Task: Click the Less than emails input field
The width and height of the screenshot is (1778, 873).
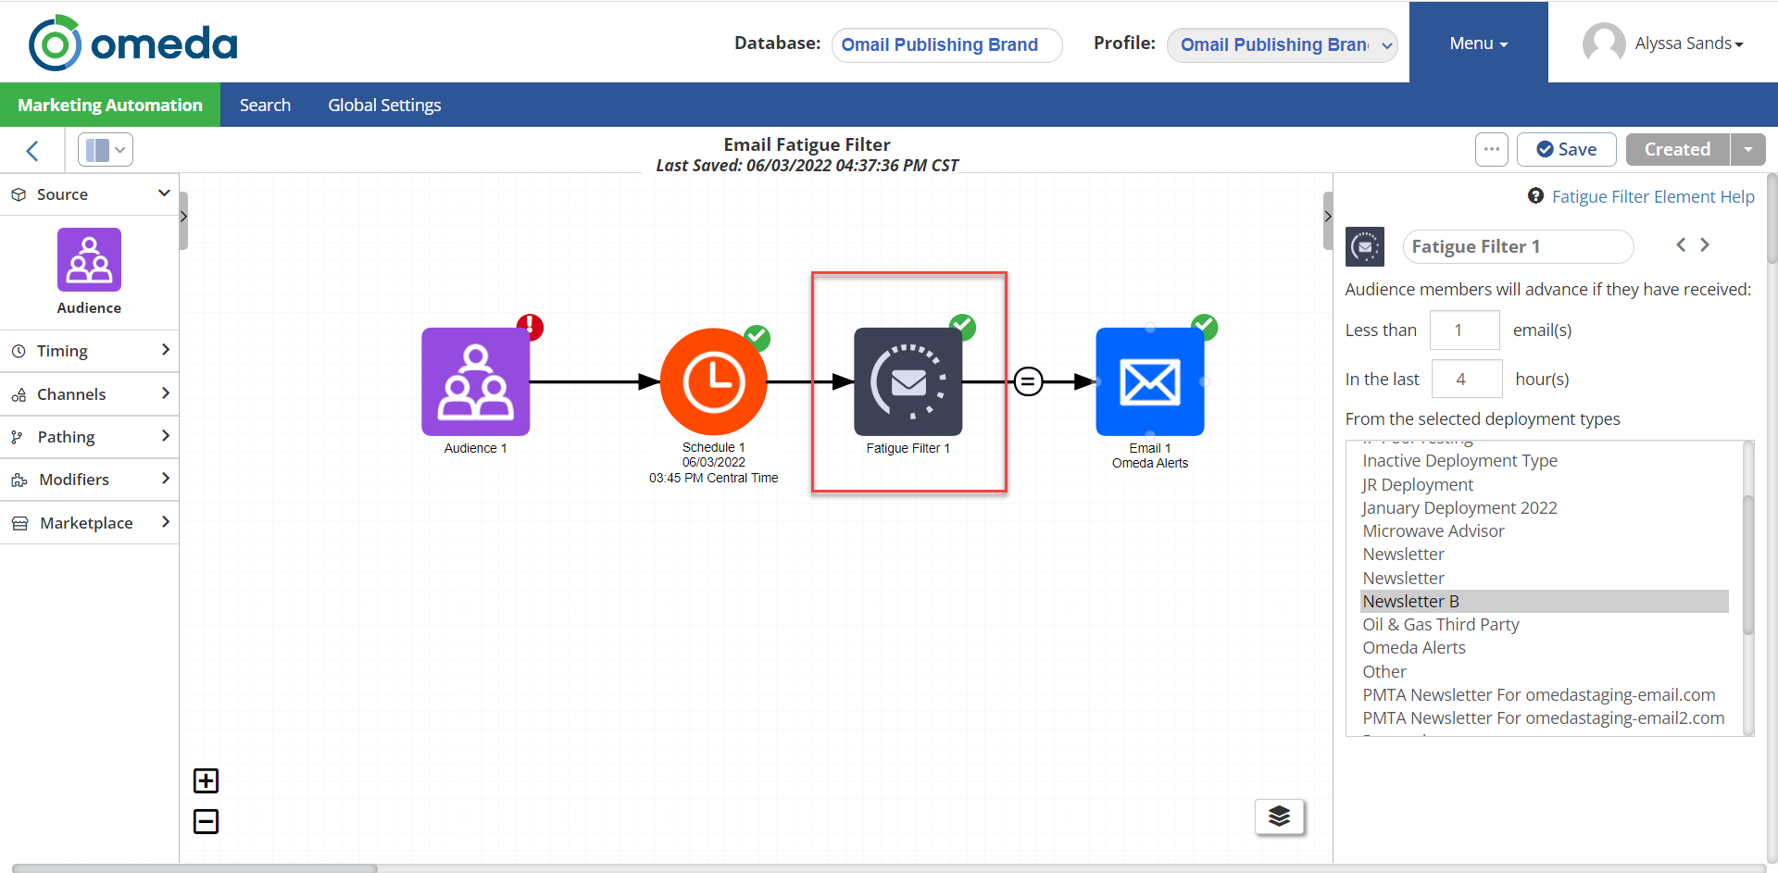Action: tap(1464, 330)
